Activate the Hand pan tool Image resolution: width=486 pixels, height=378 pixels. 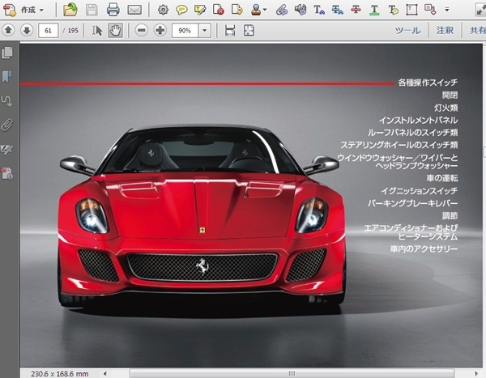point(115,31)
